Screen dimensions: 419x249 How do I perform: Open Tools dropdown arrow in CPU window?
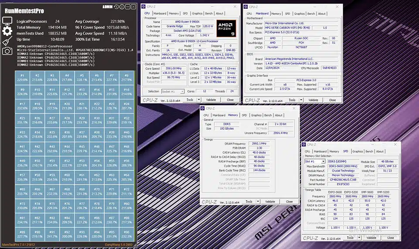pyautogui.click(x=199, y=100)
